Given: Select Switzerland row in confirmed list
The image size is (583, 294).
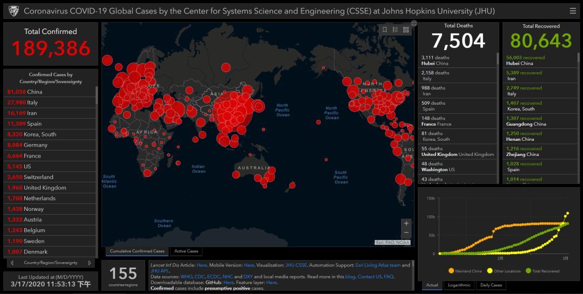Looking at the screenshot, I should 51,177.
